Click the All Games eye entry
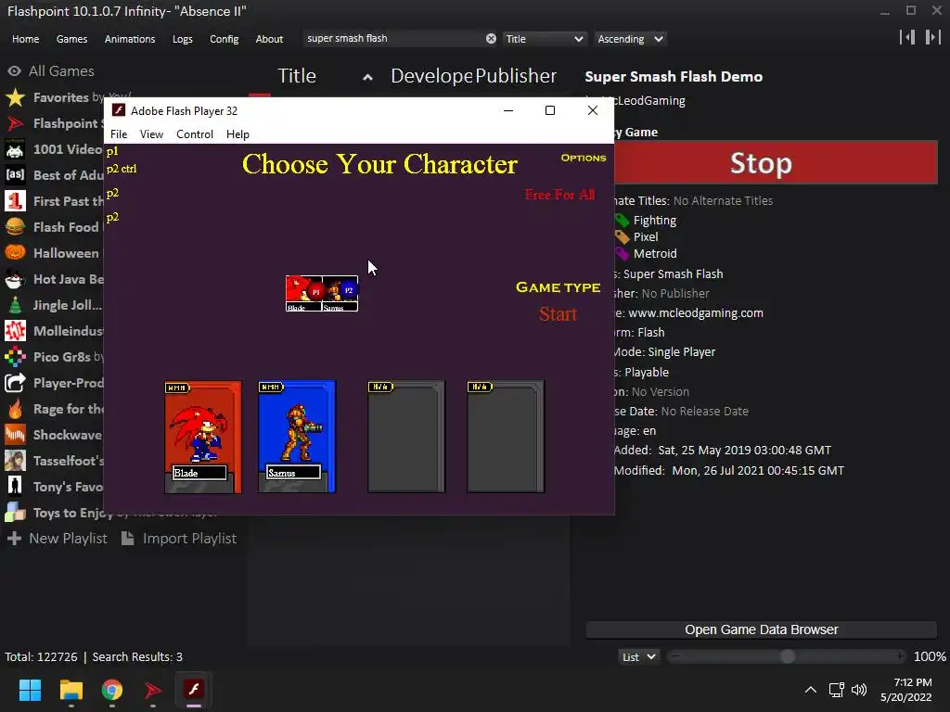Image resolution: width=950 pixels, height=712 pixels. (51, 70)
